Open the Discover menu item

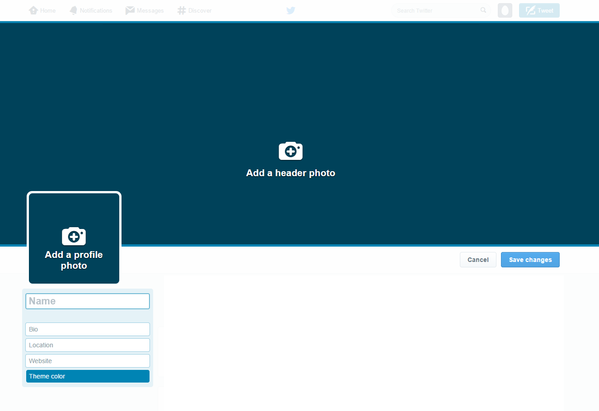point(195,10)
